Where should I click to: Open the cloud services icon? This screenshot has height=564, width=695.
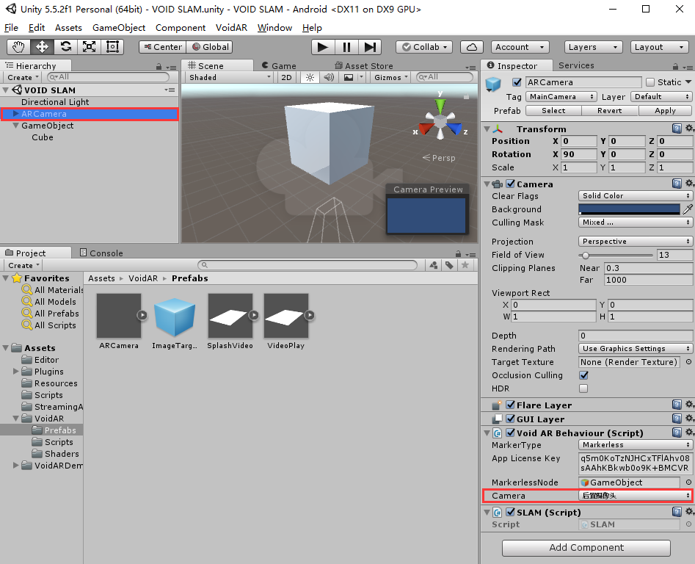coord(472,47)
